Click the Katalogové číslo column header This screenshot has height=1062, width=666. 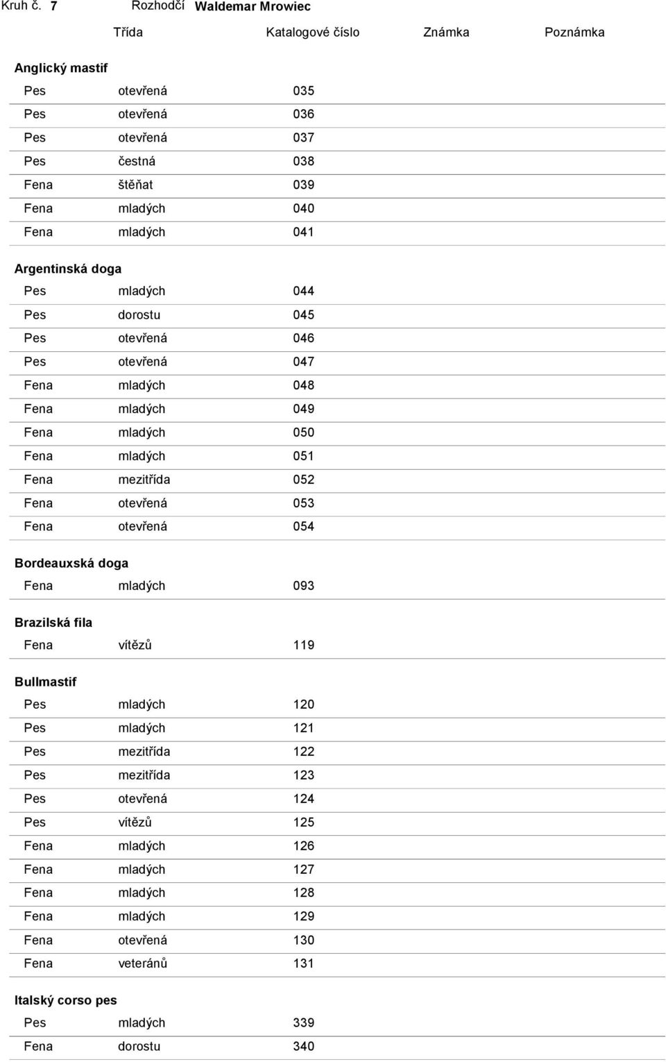[x=313, y=32]
